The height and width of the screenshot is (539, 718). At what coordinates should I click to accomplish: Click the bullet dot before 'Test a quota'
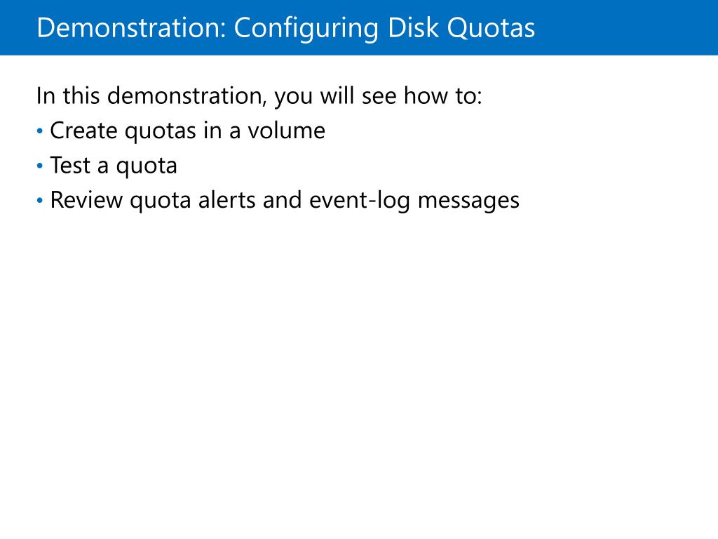[x=40, y=166]
